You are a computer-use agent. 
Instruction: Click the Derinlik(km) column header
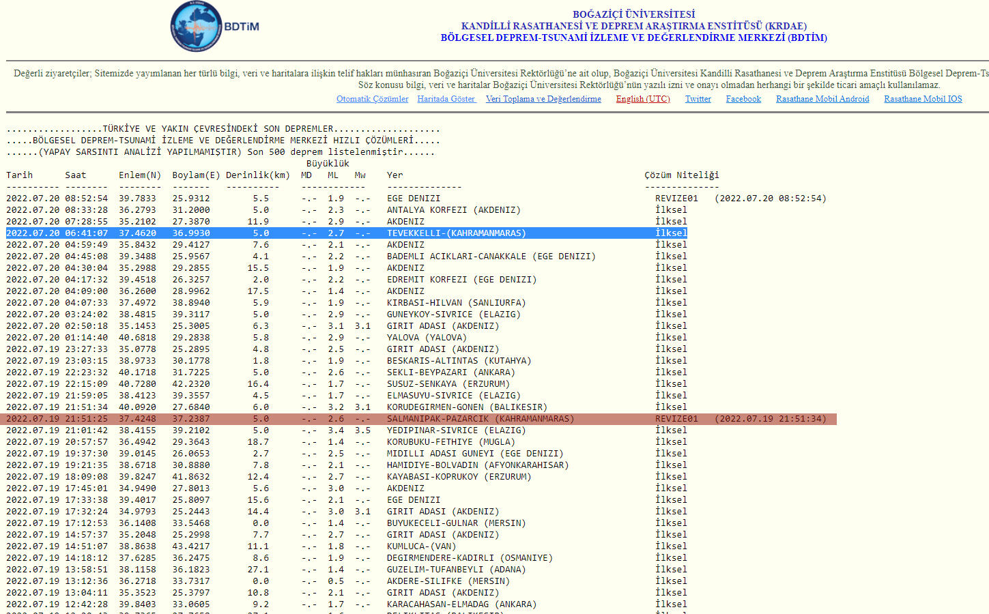pyautogui.click(x=258, y=175)
